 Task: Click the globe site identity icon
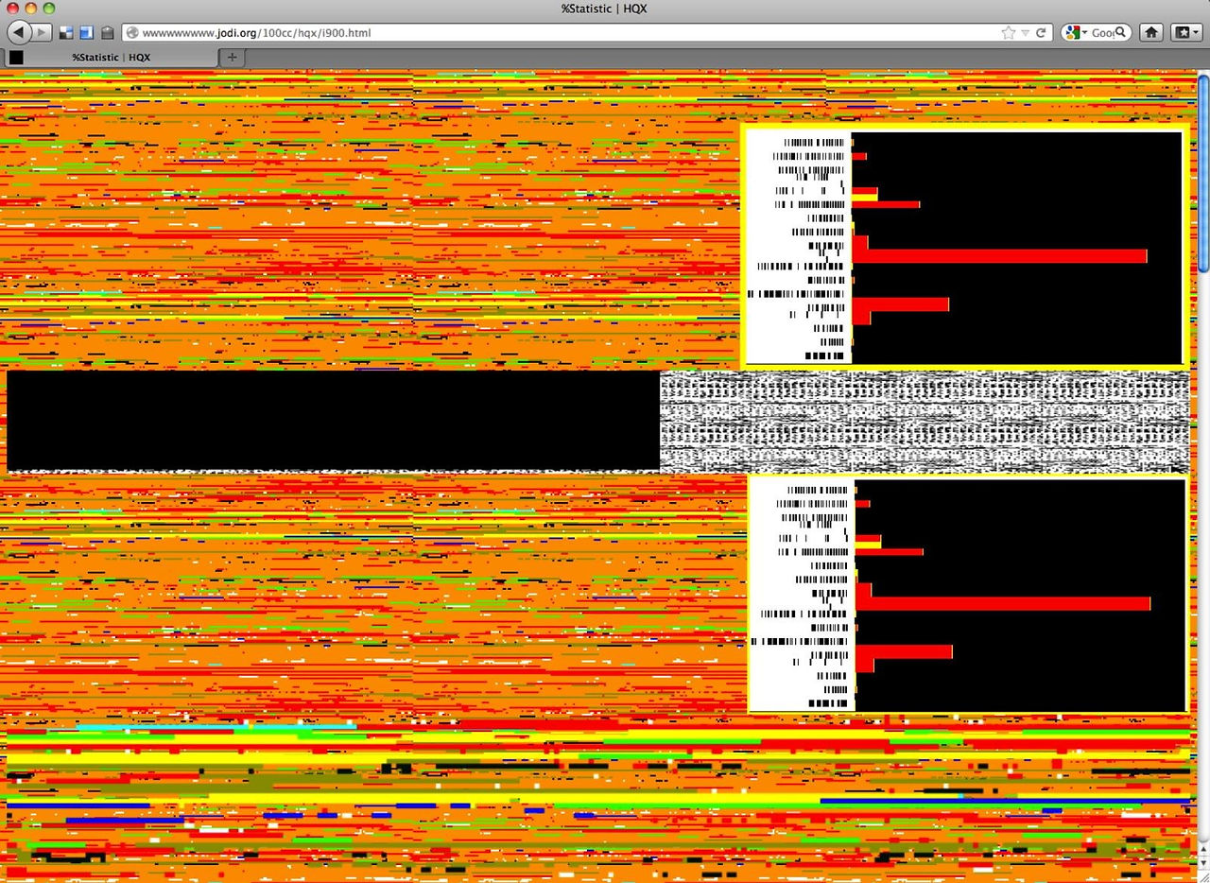pos(132,32)
